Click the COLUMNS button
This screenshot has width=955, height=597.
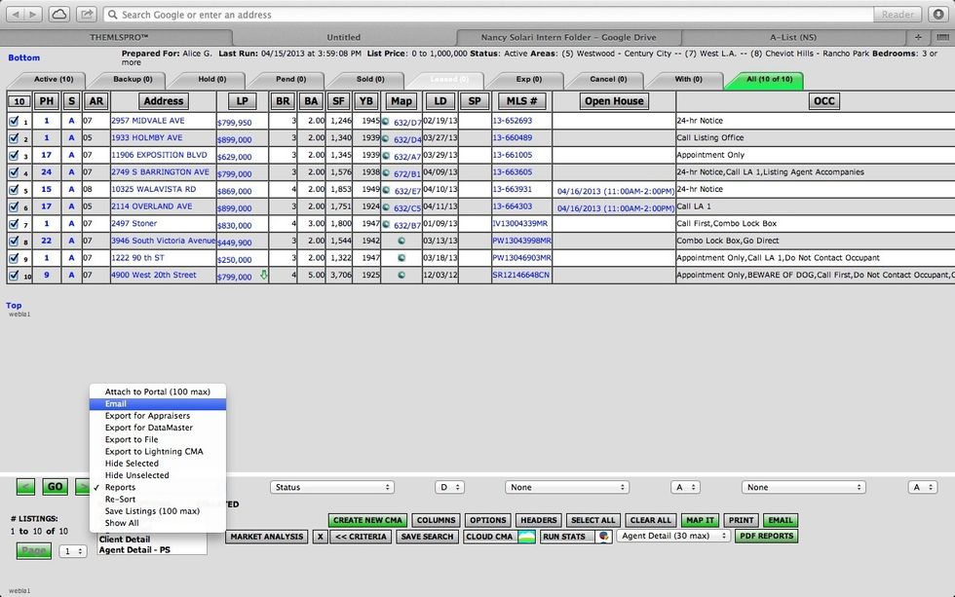tap(437, 520)
